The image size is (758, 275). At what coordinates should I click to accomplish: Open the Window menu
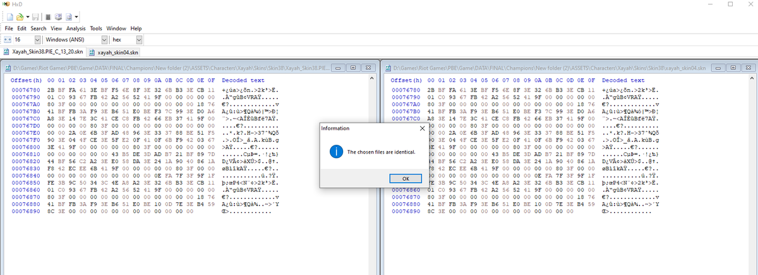(116, 28)
